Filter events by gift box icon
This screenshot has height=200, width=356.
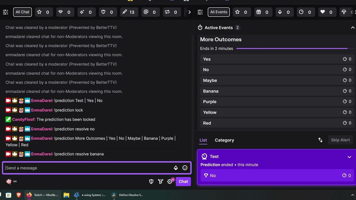point(263,12)
